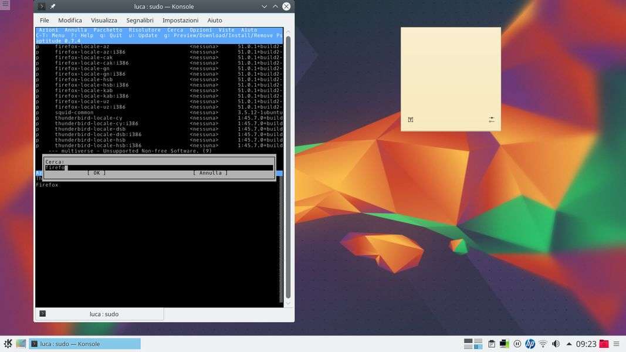Open the panel settings hamburger menu
The height and width of the screenshot is (352, 626).
point(617,344)
